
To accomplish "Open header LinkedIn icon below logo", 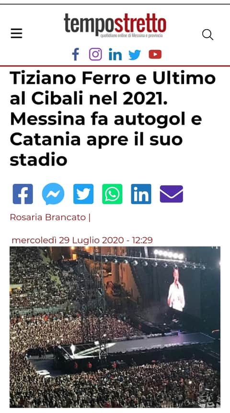I will pos(115,55).
